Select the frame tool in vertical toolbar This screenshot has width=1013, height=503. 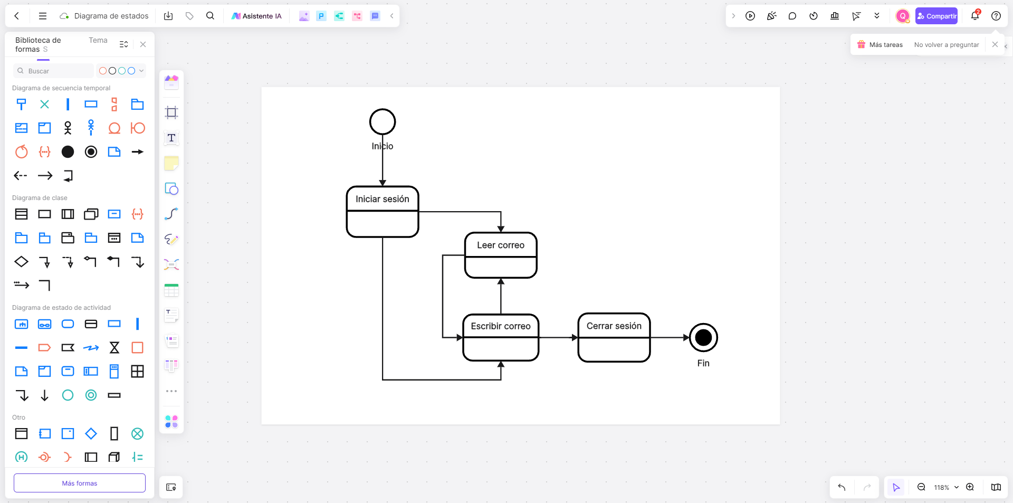tap(171, 112)
